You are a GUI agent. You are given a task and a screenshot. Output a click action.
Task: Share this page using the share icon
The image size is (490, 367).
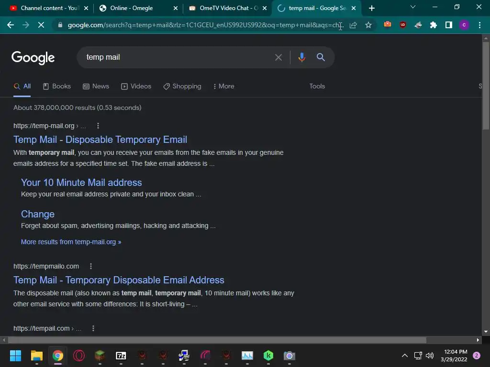coord(353,25)
